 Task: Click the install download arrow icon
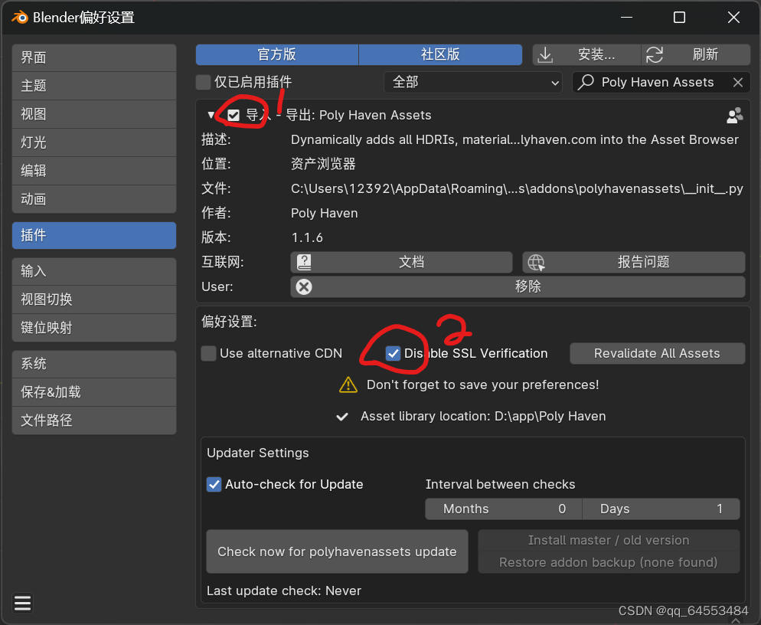[x=546, y=54]
